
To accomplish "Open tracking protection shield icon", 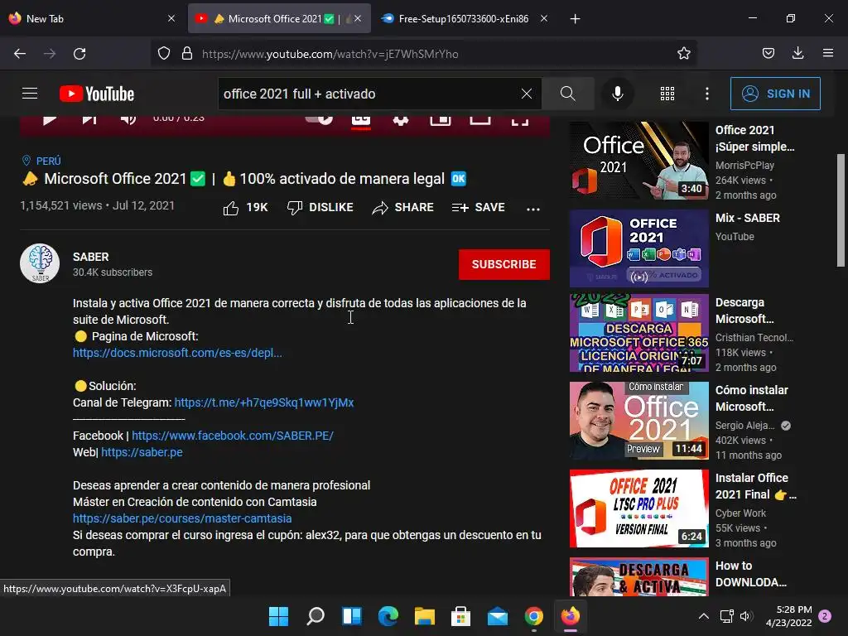I will [164, 54].
